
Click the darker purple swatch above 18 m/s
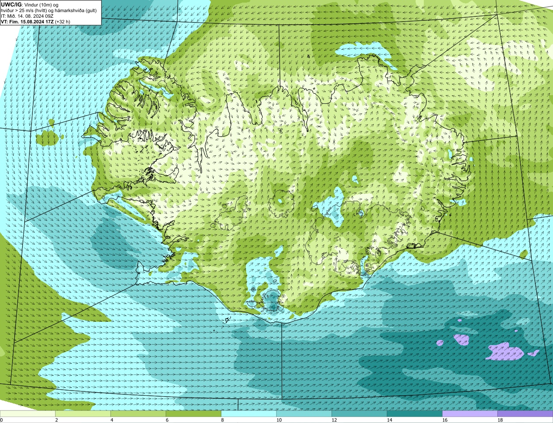(x=525, y=413)
